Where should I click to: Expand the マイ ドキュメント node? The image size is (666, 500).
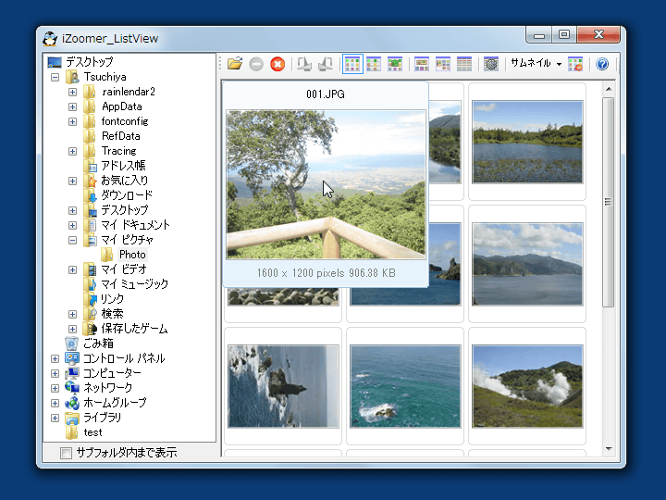coord(73,225)
